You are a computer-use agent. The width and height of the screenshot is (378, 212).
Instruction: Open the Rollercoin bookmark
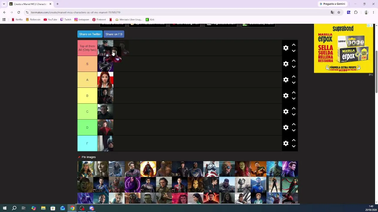tap(33, 20)
